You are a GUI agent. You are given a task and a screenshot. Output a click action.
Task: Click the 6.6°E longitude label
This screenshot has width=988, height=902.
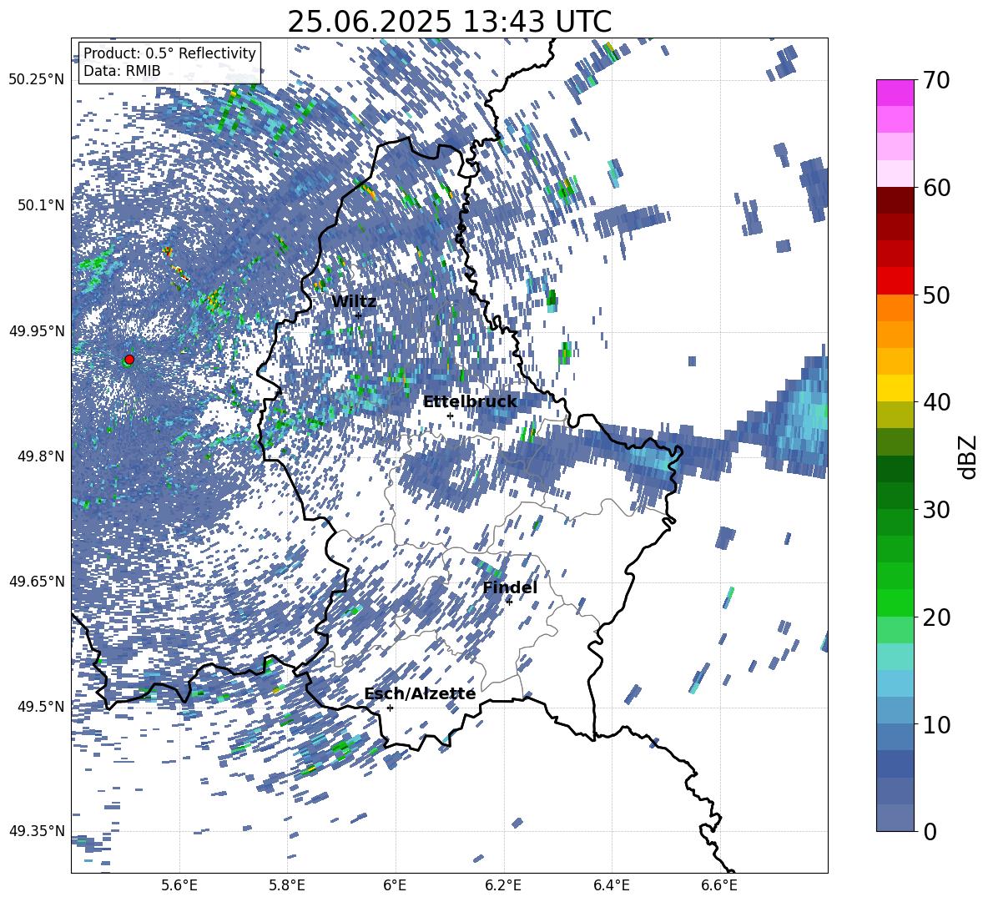pos(719,885)
